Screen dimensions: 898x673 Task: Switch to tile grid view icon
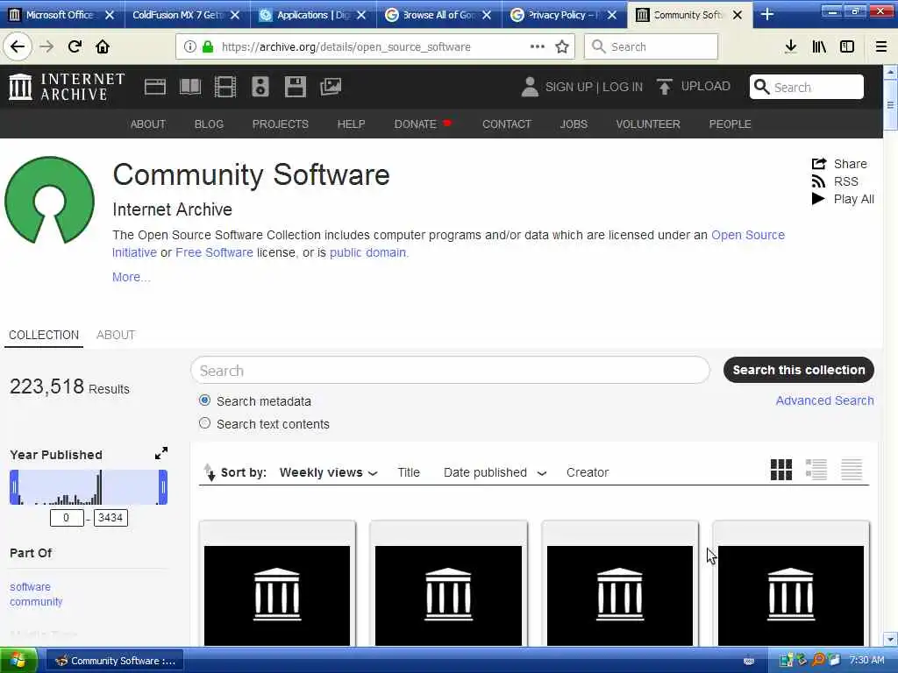point(781,470)
